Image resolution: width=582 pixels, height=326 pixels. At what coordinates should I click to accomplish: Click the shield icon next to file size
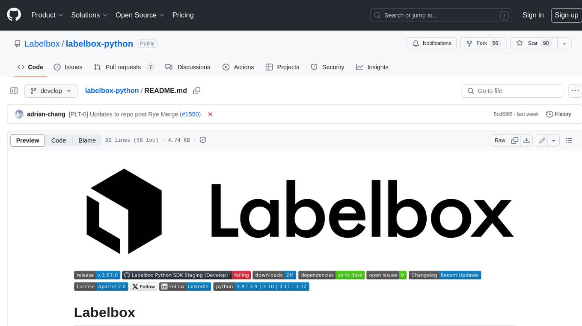(x=203, y=140)
